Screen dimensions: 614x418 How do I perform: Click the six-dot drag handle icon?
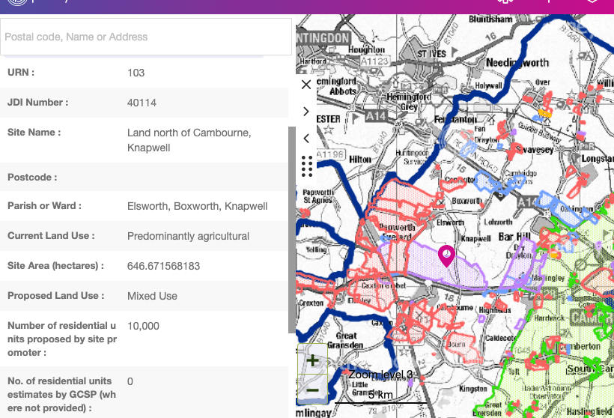306,166
